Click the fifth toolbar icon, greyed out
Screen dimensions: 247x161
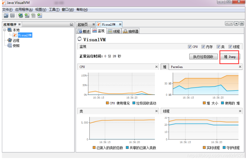pos(33,16)
